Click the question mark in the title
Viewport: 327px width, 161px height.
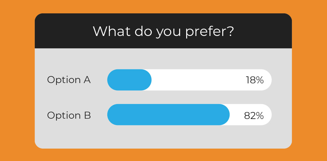230,31
